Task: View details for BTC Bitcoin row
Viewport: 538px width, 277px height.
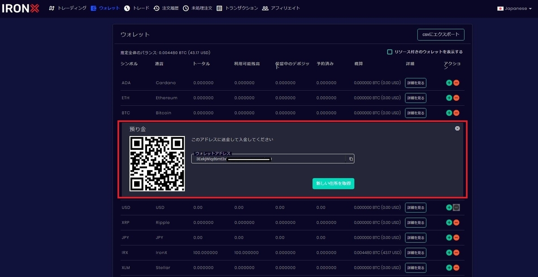Action: pyautogui.click(x=416, y=113)
